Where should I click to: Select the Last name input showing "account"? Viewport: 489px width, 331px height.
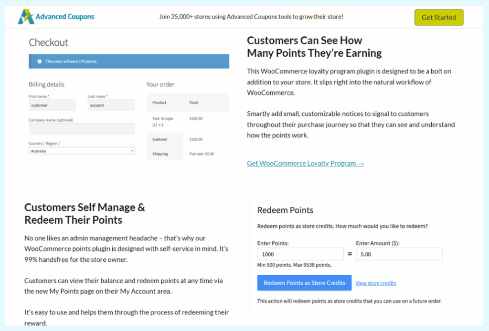point(111,104)
